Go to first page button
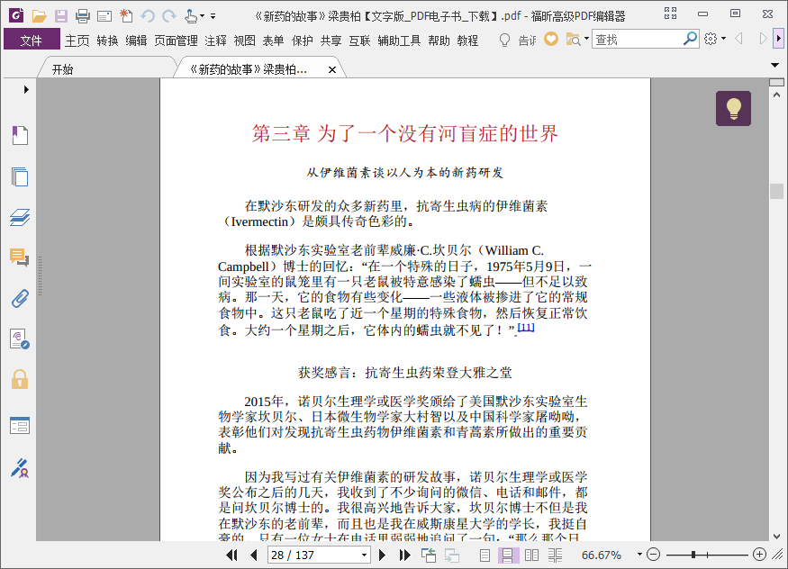The height and width of the screenshot is (569, 788). click(231, 555)
